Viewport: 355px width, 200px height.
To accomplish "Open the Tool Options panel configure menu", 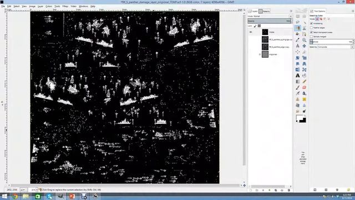I will pyautogui.click(x=353, y=11).
